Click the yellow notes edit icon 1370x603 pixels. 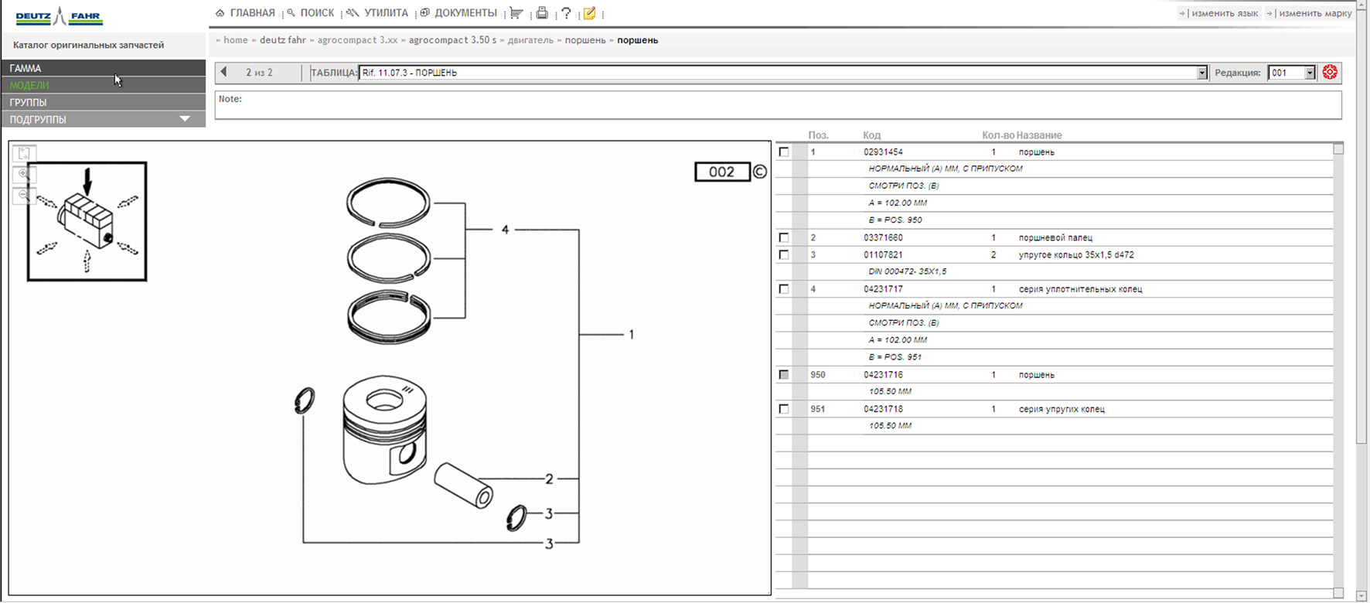pyautogui.click(x=590, y=13)
